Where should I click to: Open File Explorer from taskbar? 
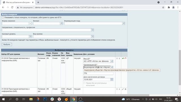(31, 99)
